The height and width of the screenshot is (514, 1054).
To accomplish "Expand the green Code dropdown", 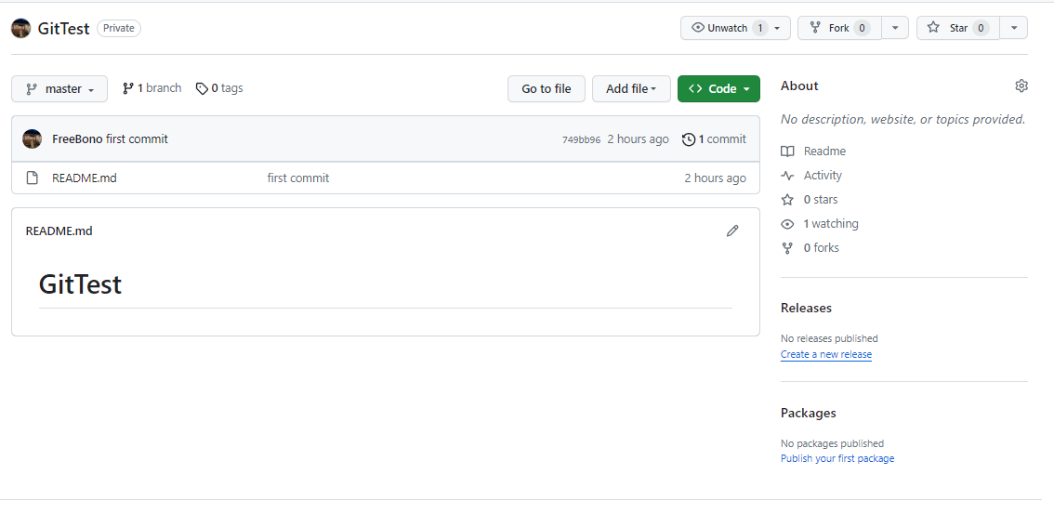I will [x=718, y=88].
